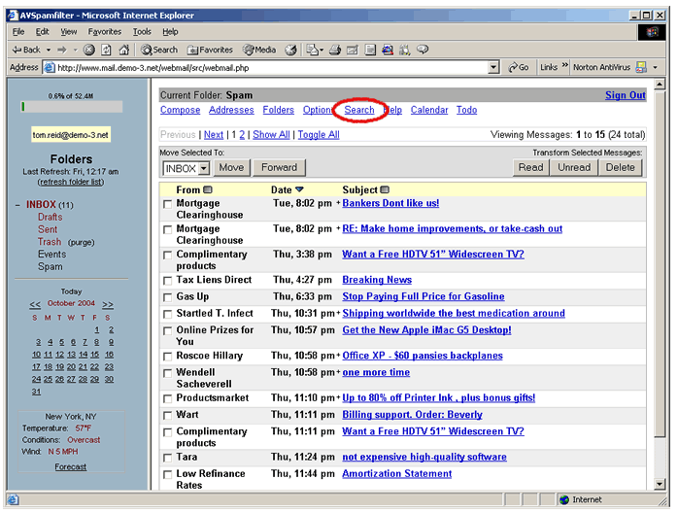Screen dimensions: 678x513
Task: Open the Favorites toolbar button
Action: point(210,50)
